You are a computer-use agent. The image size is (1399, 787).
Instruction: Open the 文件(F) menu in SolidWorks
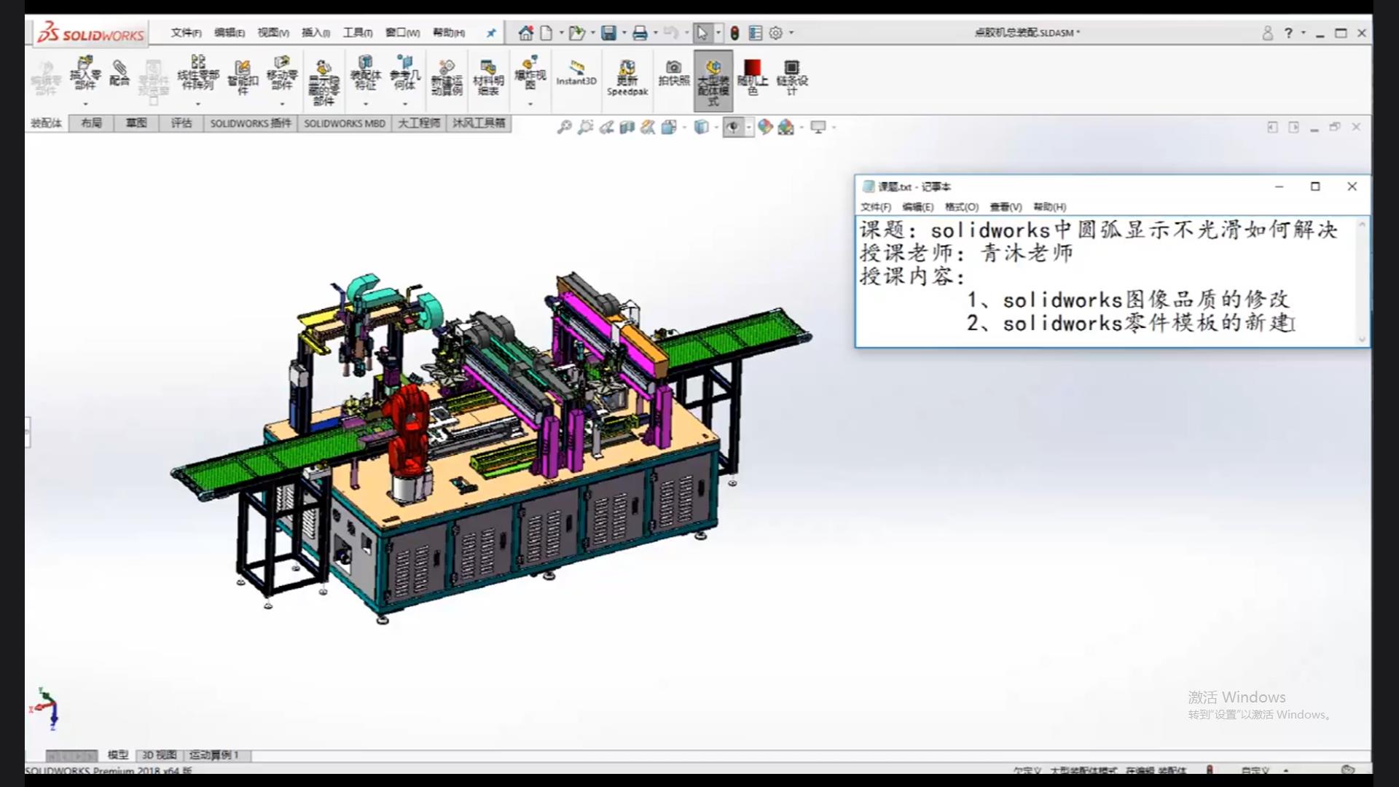[187, 33]
